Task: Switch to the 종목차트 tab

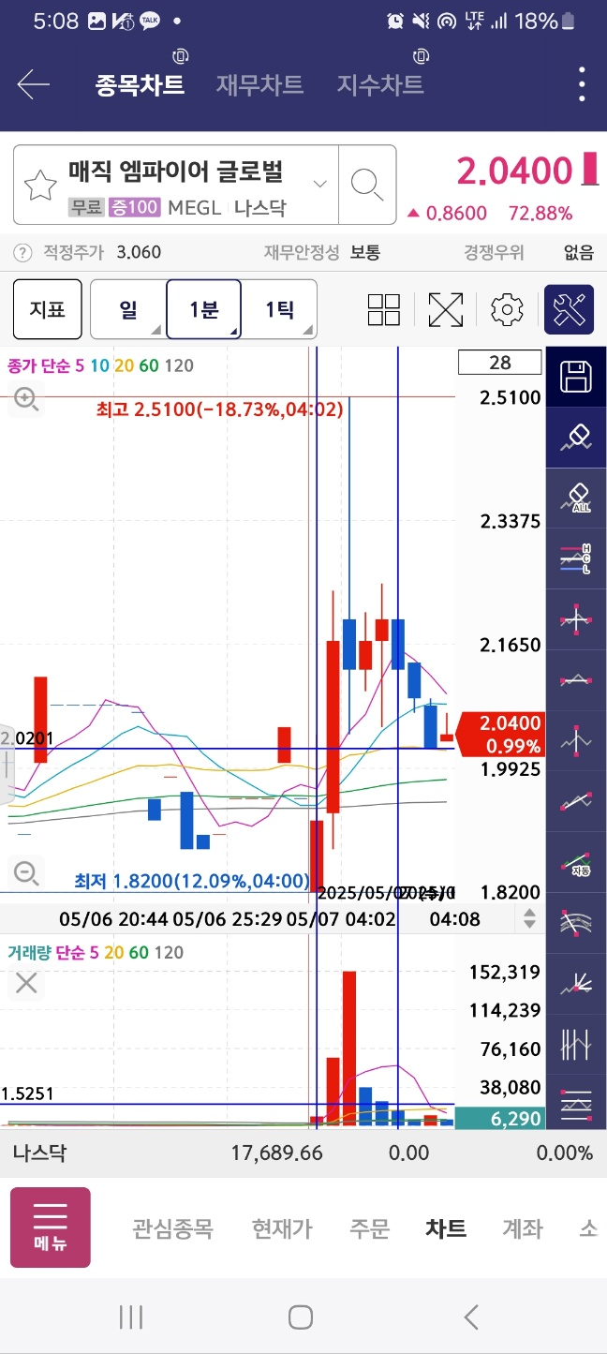Action: point(140,85)
